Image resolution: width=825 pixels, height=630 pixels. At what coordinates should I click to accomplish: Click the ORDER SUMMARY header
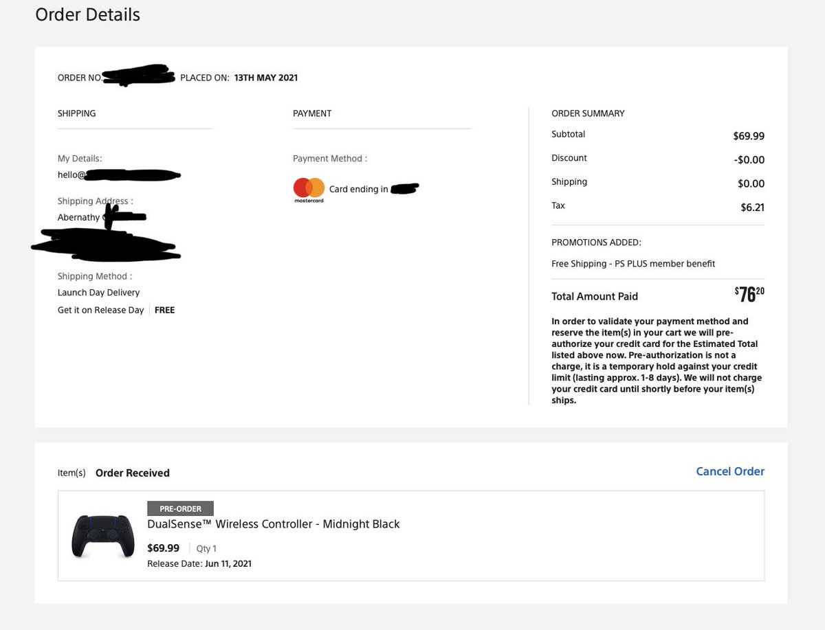588,113
